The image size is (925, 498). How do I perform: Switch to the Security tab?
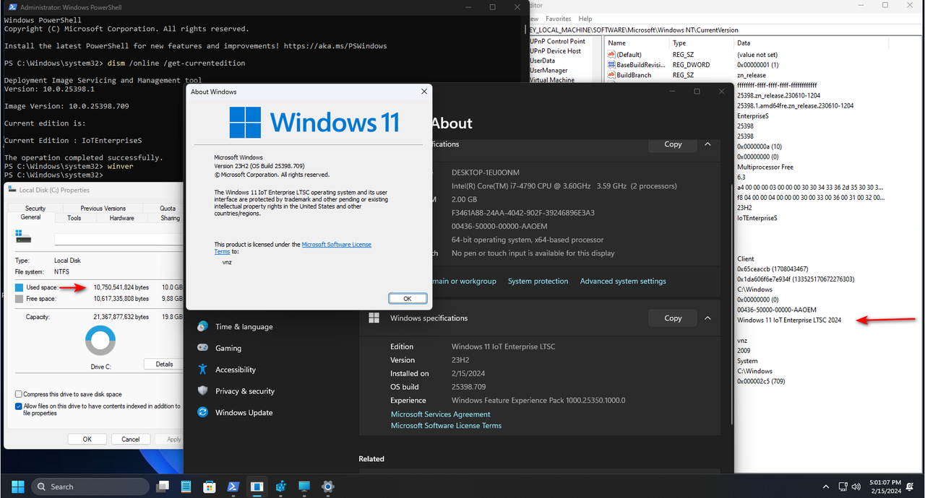point(35,208)
